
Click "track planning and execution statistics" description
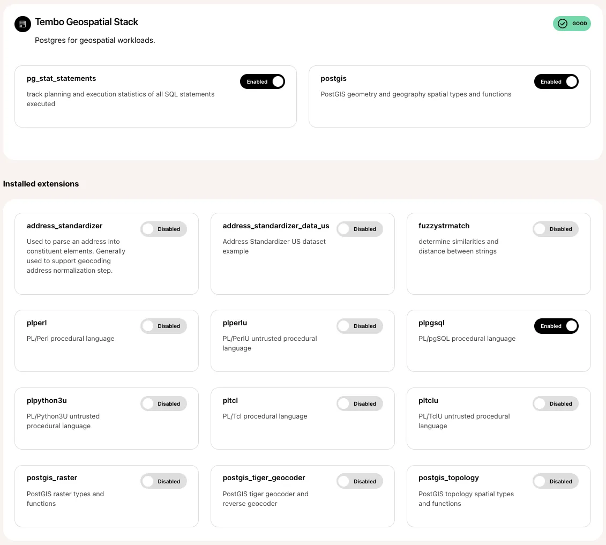[121, 99]
